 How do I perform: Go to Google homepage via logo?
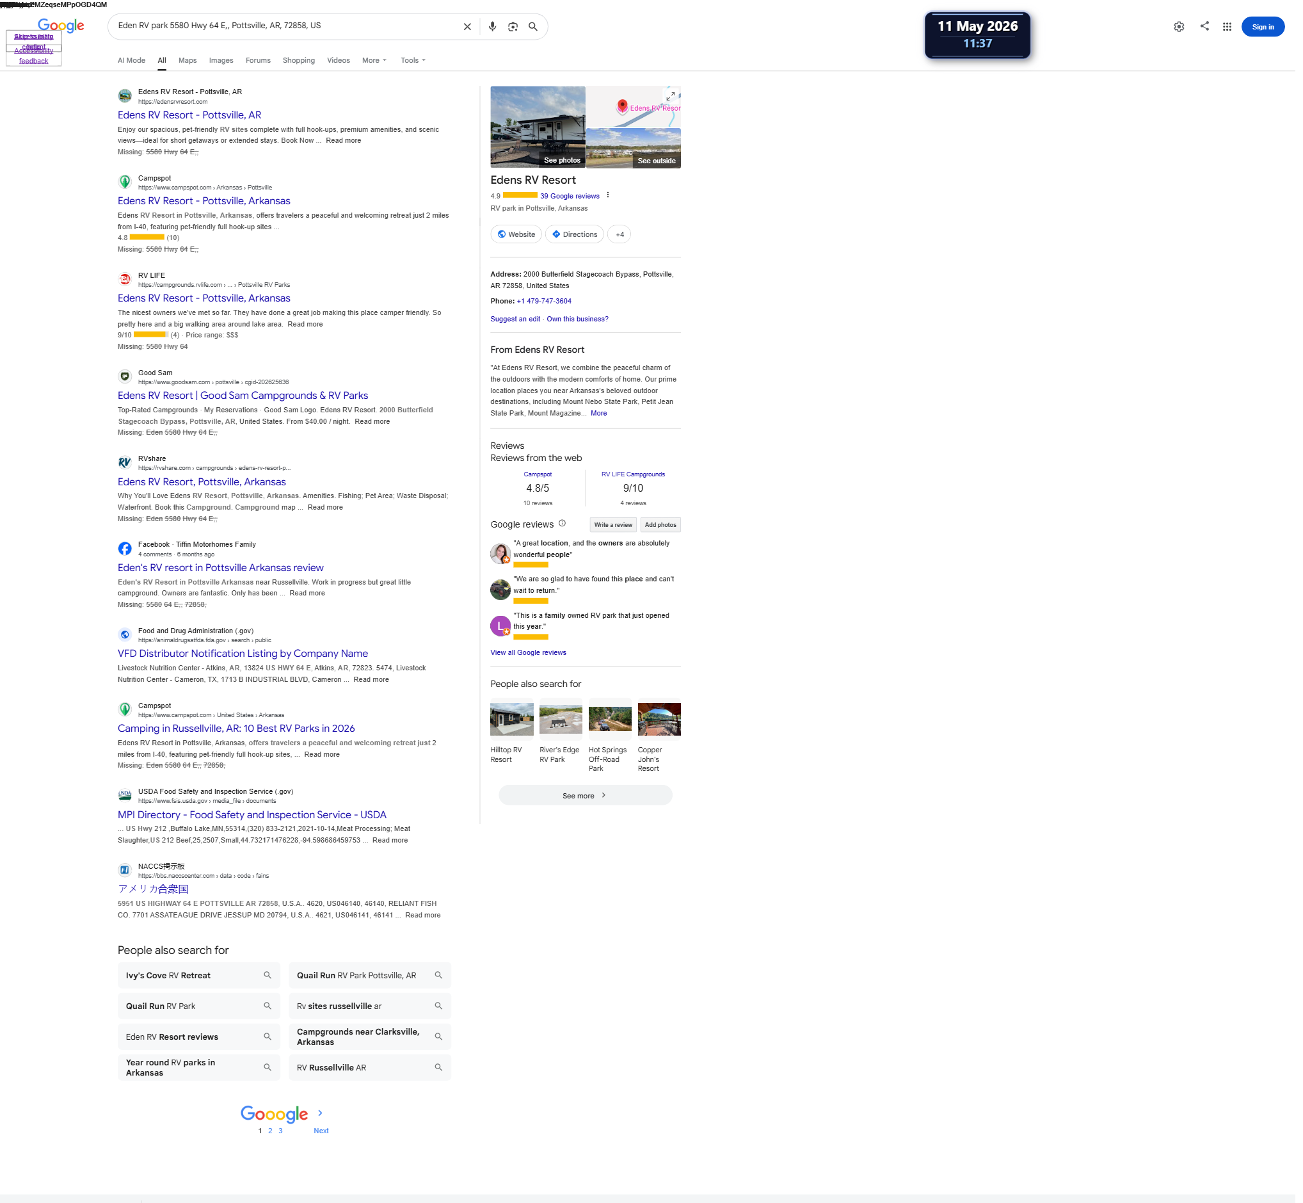[x=61, y=26]
